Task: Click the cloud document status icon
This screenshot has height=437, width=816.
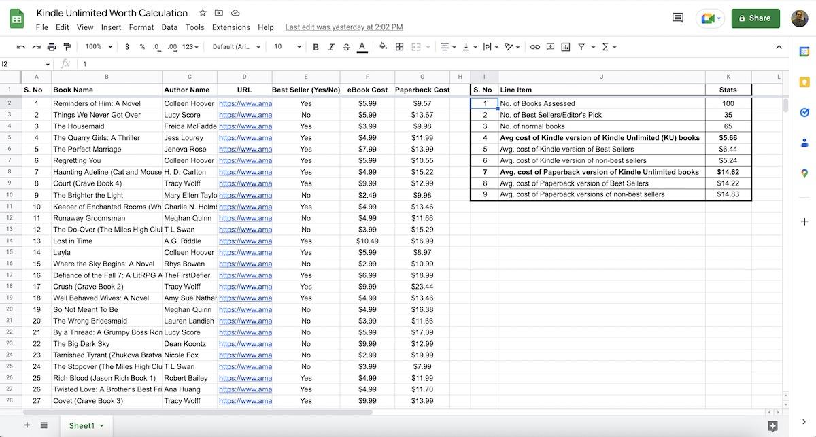Action: 235,13
